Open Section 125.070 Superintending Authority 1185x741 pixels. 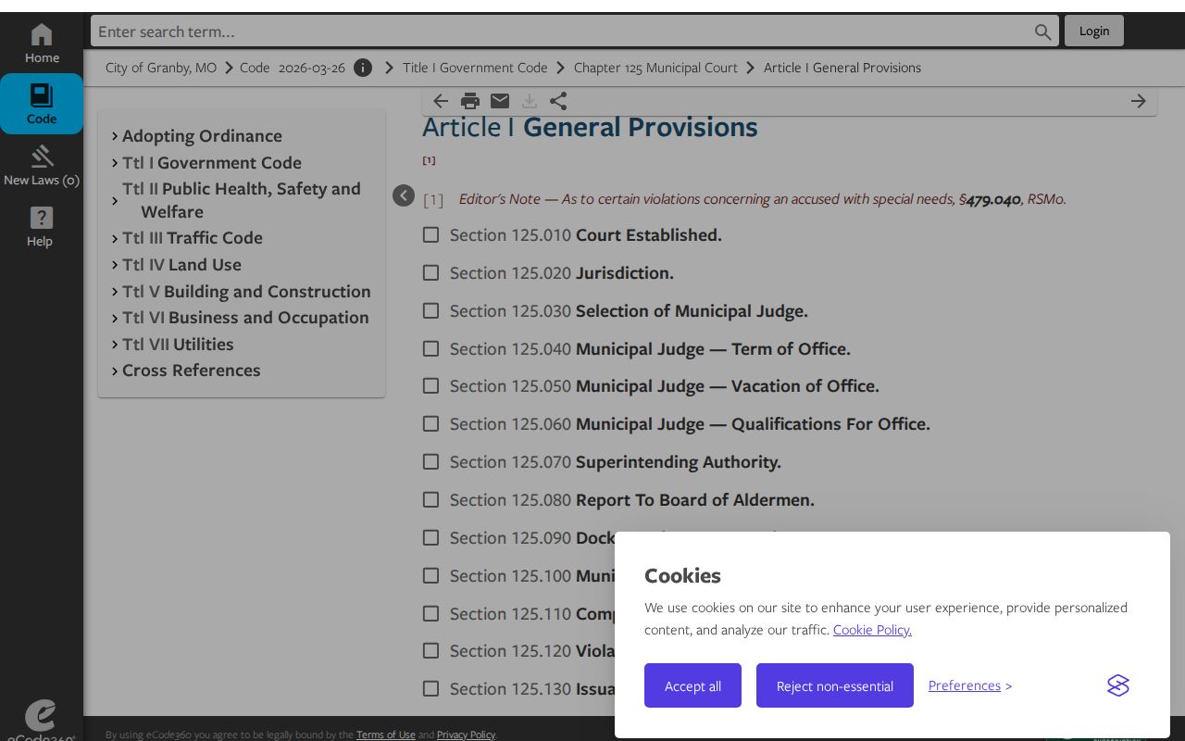tap(616, 462)
